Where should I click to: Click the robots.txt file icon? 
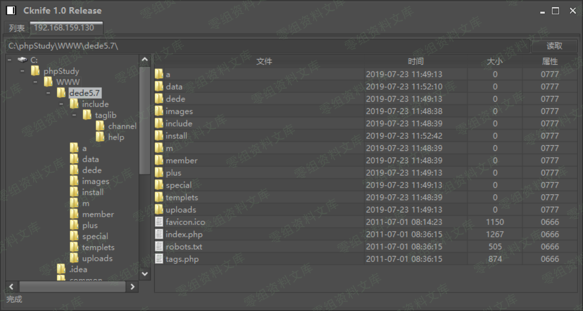(159, 247)
